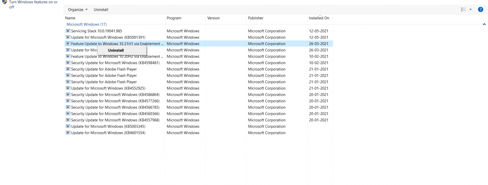Select Security Update for Microsoft Windows (KB4577266)
The width and height of the screenshot is (488, 185).
tap(115, 101)
